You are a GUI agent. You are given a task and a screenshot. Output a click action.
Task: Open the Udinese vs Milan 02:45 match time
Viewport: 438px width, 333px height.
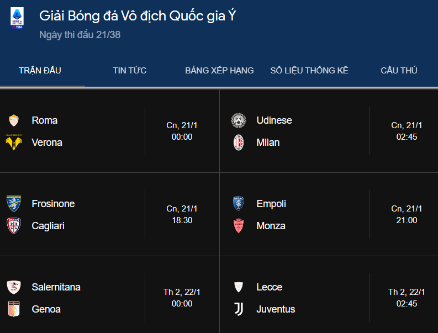coord(407,137)
